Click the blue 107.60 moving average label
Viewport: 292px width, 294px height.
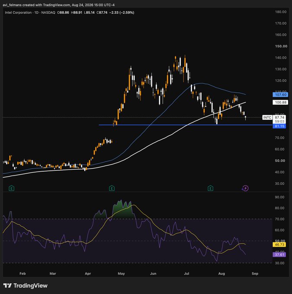click(x=280, y=95)
